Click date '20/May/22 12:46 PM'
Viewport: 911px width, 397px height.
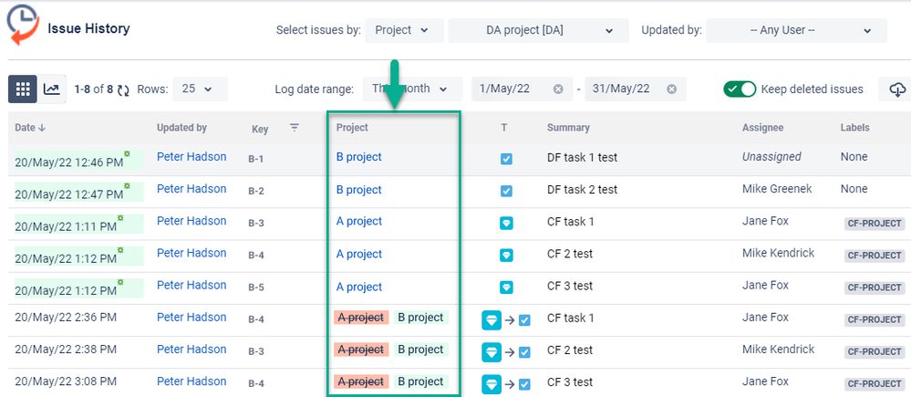click(69, 162)
